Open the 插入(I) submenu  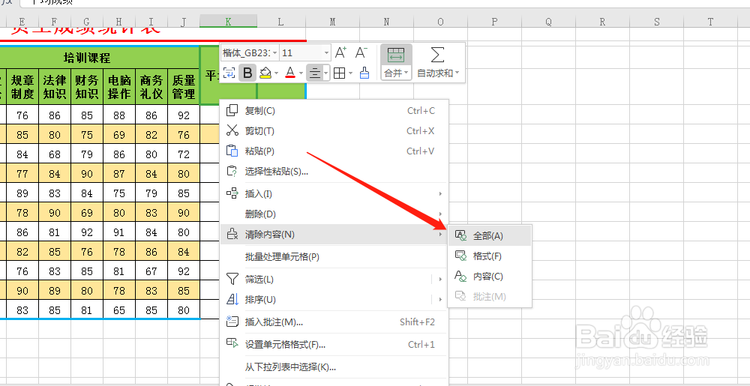(x=334, y=193)
